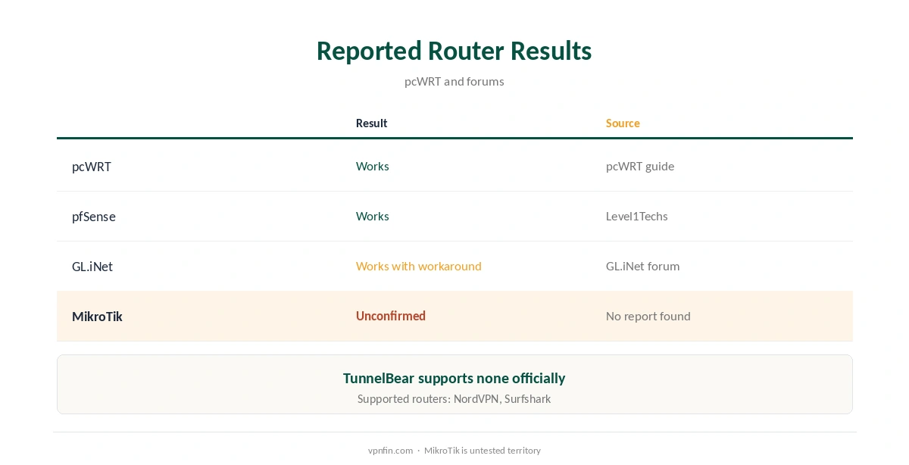
Task: Click the 'Level1Techs' source cell
Action: 637,216
